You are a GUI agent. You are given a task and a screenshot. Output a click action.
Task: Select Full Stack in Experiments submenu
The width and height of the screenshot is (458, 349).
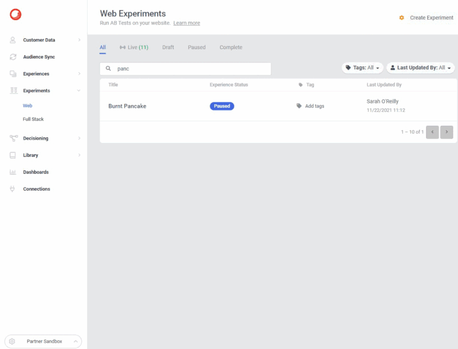tap(33, 120)
